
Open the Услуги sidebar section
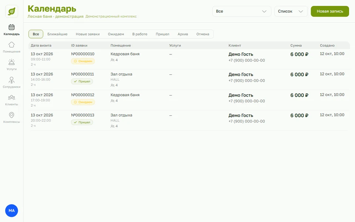(x=11, y=65)
